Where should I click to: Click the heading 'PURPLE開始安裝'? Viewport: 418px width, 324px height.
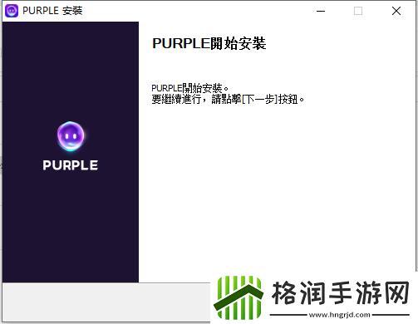point(209,43)
